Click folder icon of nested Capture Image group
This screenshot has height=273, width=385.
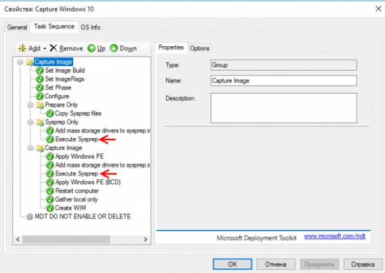40,148
